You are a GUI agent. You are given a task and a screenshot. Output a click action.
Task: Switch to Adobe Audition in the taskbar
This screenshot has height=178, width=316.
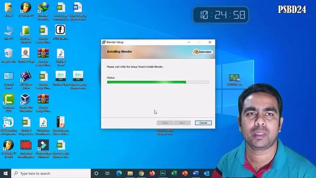click(163, 174)
